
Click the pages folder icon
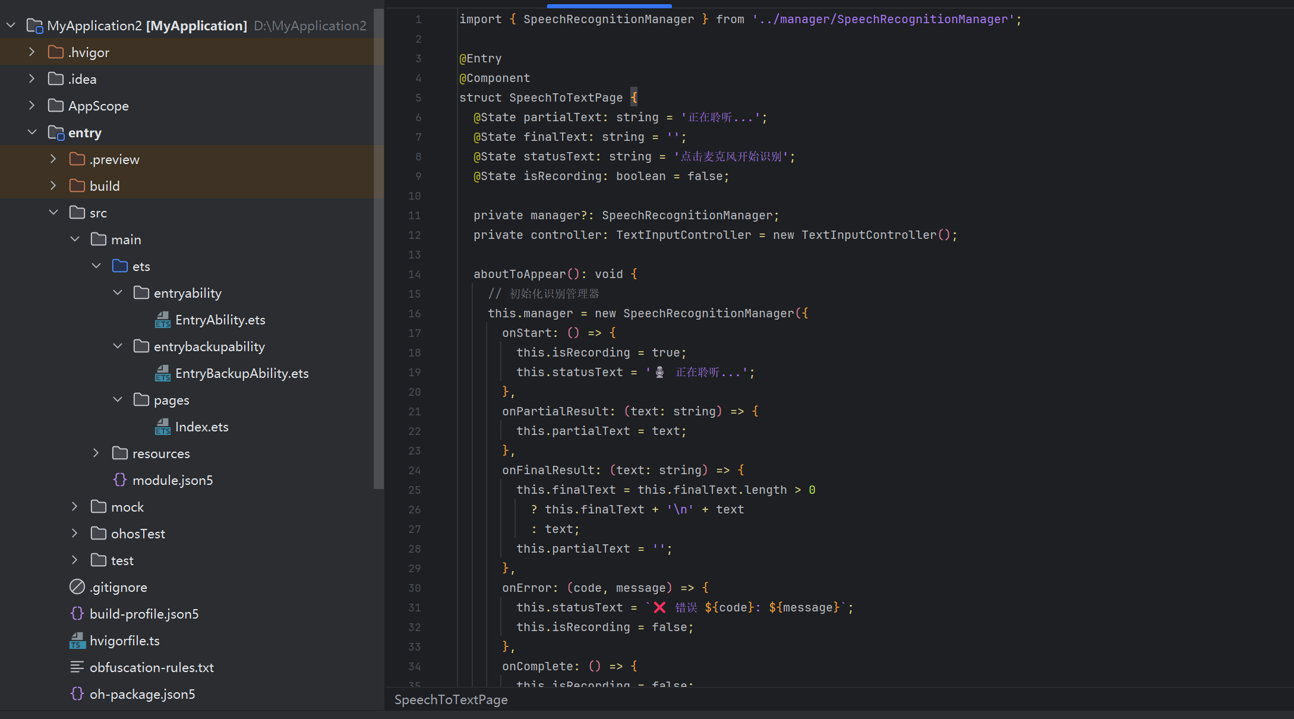coord(141,400)
